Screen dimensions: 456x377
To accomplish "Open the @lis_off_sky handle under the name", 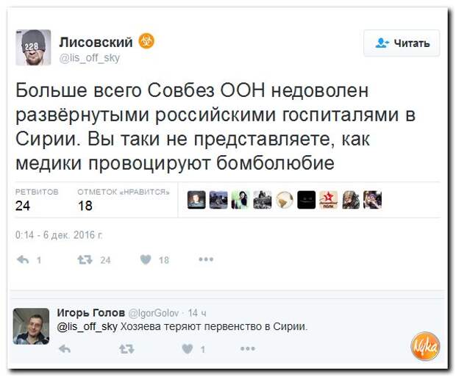I will tap(90, 57).
